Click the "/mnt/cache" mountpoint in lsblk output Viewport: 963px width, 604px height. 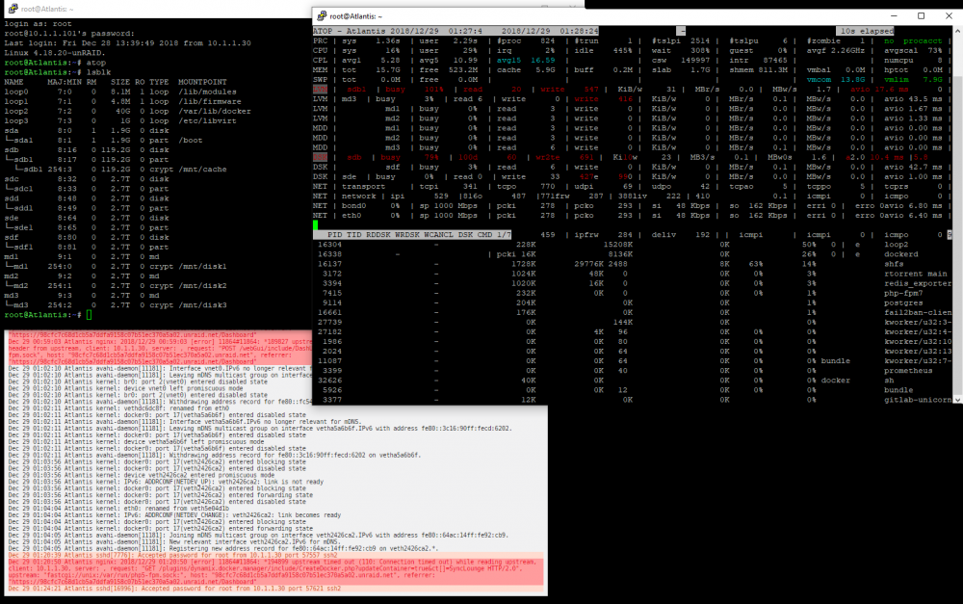[202, 169]
